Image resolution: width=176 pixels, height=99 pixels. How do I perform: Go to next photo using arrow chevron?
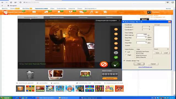(x=119, y=20)
